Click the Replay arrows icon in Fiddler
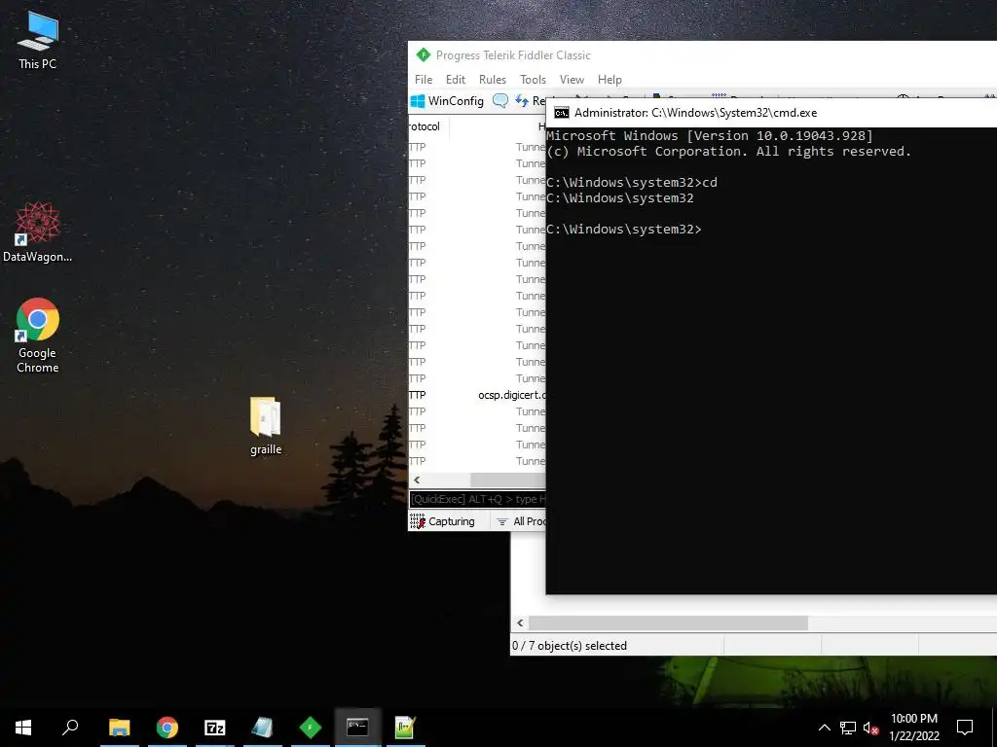 pyautogui.click(x=522, y=101)
